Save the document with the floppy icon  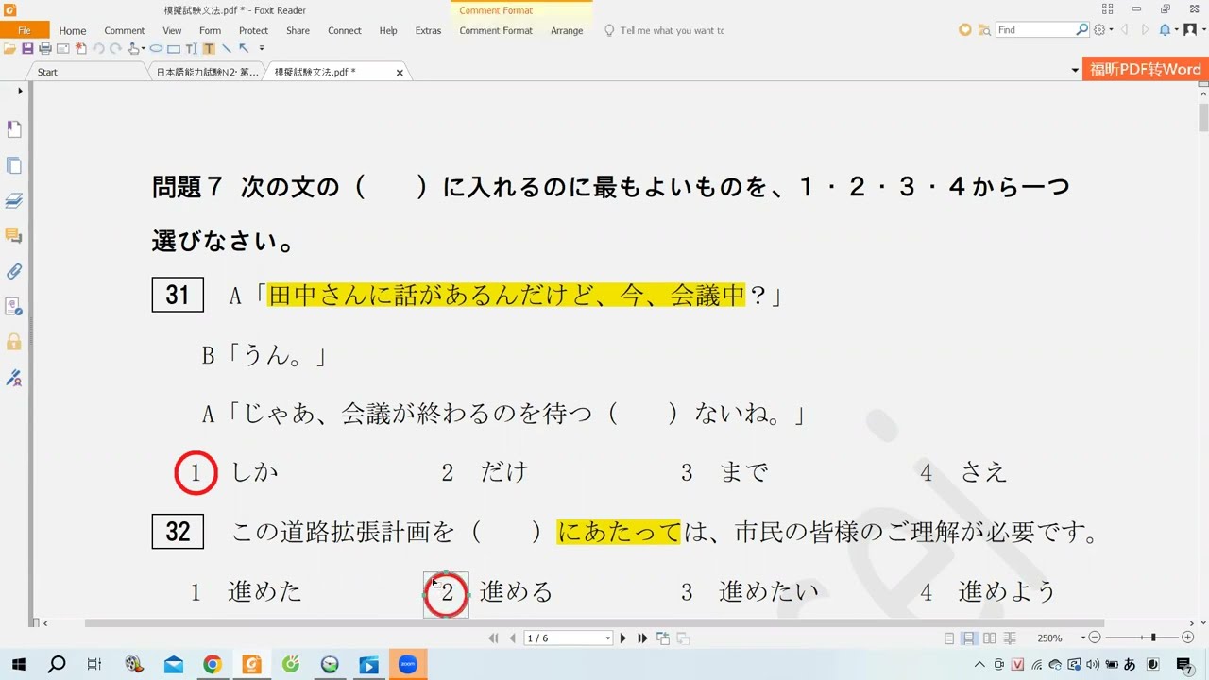[x=27, y=48]
